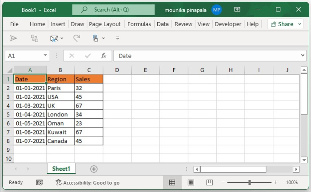Click the zoom in plus icon
Screen dimensions: 311x192
[x=275, y=182]
